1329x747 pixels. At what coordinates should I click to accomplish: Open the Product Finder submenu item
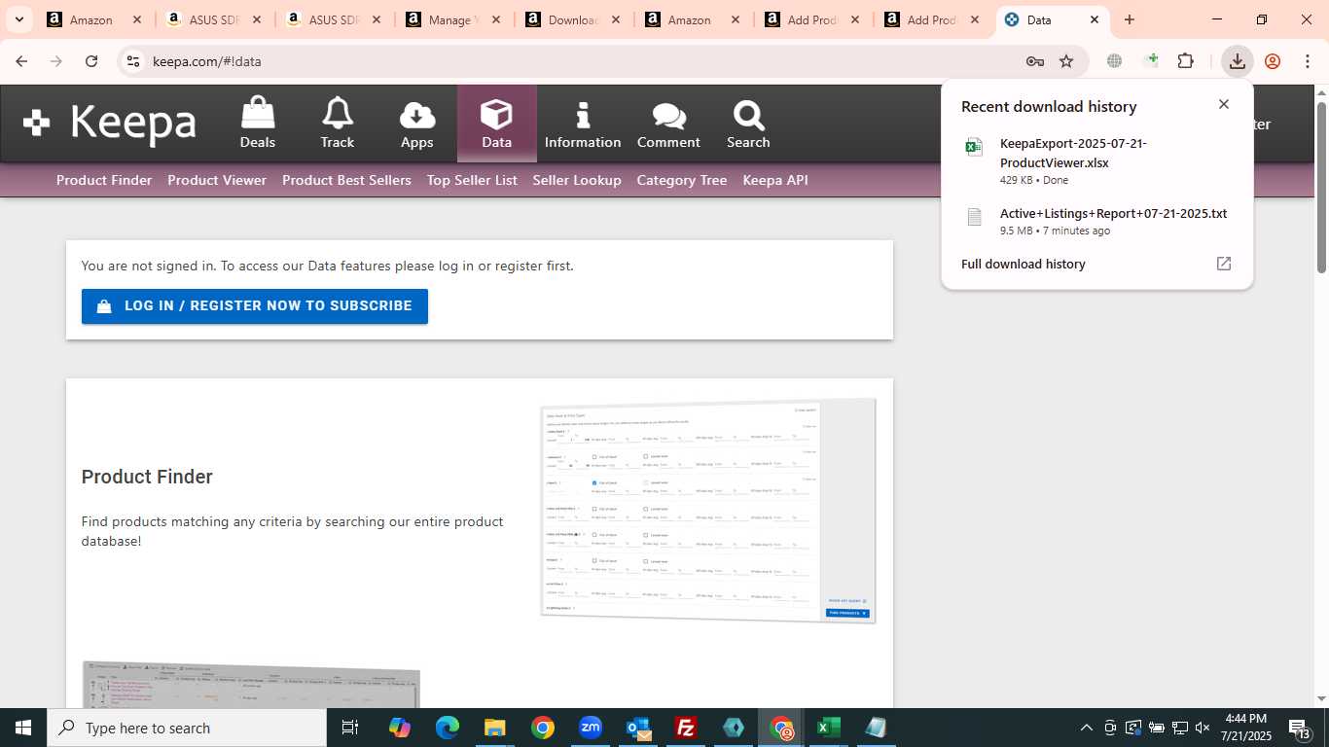[104, 180]
